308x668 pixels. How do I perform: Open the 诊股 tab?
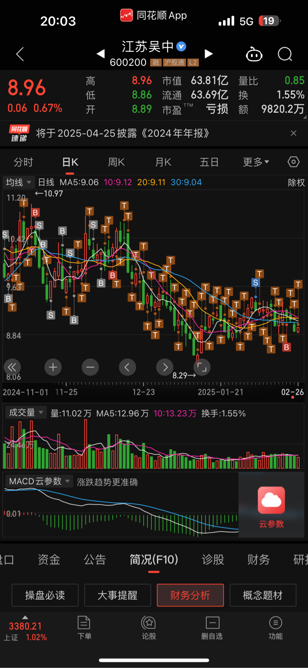(x=213, y=559)
